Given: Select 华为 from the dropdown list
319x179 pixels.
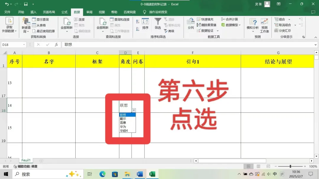Looking at the screenshot, I should click(x=127, y=127).
